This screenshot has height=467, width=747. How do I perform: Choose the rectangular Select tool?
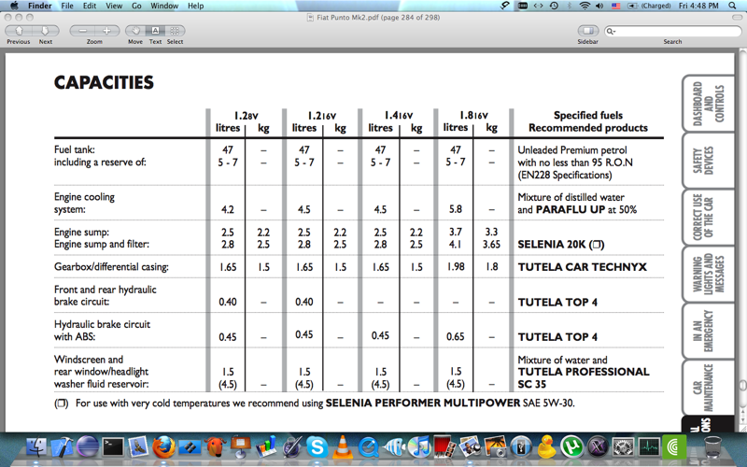tap(175, 31)
